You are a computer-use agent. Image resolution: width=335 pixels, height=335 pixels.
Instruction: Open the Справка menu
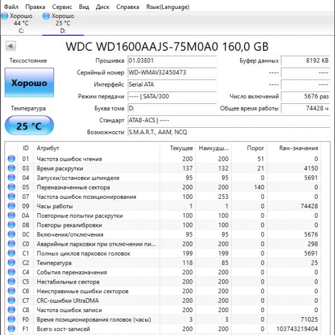pos(127,7)
